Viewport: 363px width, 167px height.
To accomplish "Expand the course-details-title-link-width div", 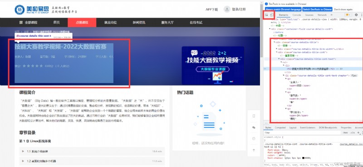I will click(x=277, y=49).
